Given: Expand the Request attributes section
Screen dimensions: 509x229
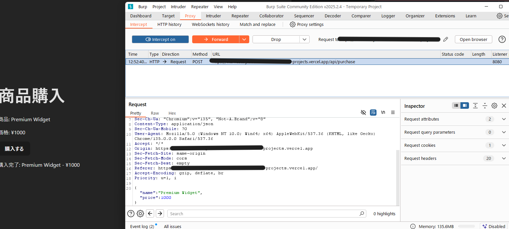Looking at the screenshot, I should [455, 119].
